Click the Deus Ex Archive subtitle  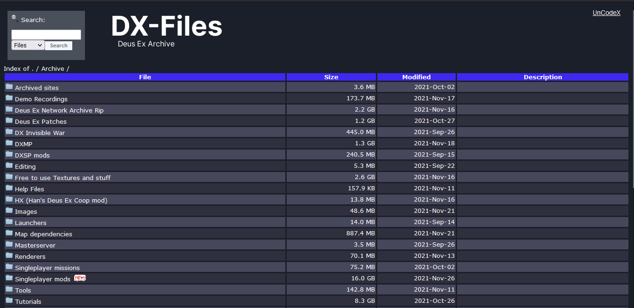coord(146,44)
